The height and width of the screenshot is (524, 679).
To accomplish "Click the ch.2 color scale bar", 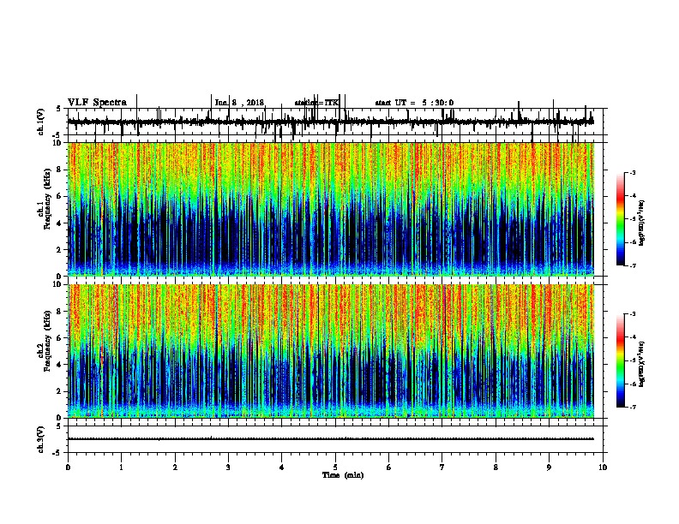I will pos(621,360).
